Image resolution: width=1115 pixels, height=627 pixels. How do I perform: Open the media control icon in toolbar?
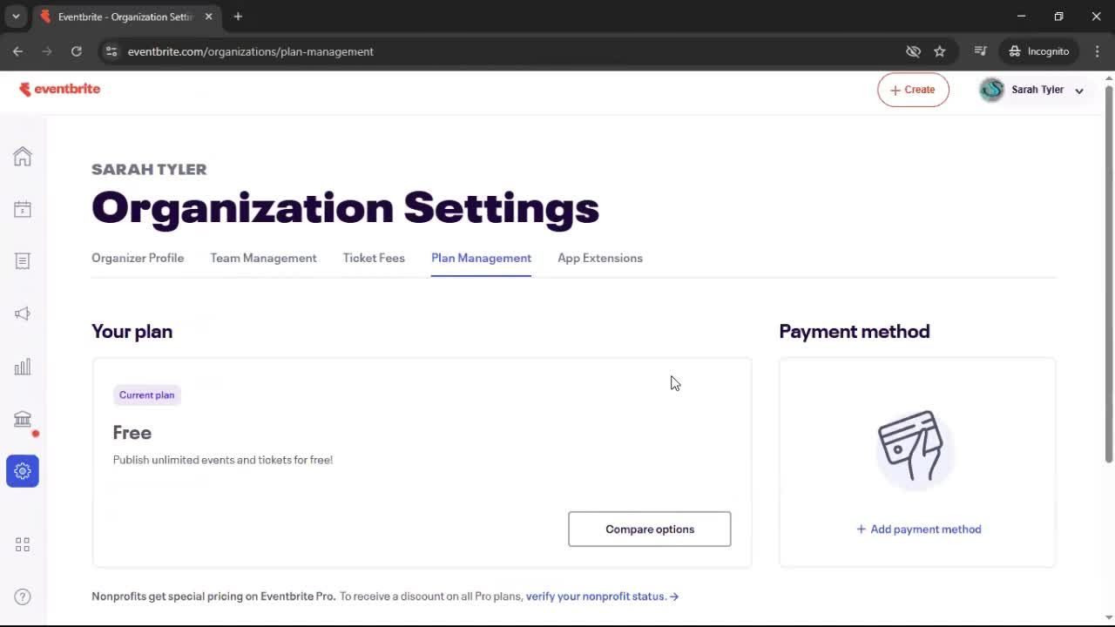980,51
